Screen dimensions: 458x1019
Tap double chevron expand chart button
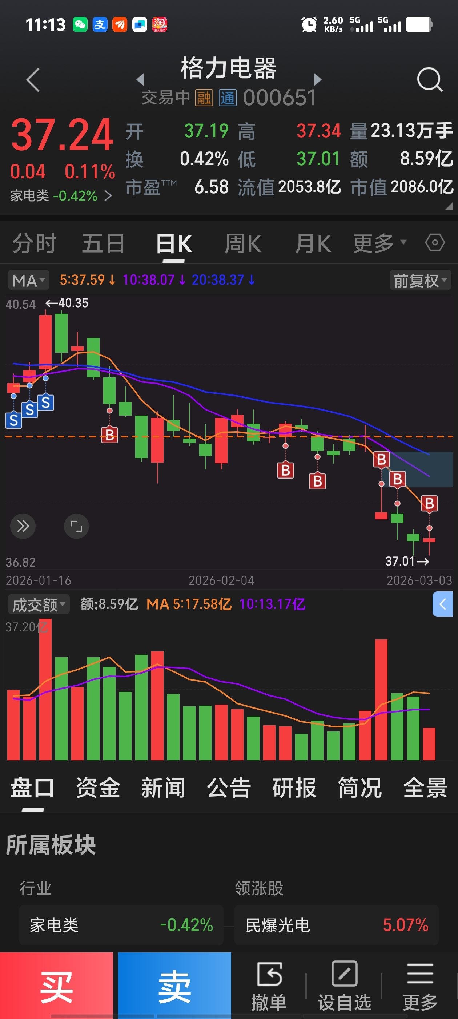click(x=23, y=526)
